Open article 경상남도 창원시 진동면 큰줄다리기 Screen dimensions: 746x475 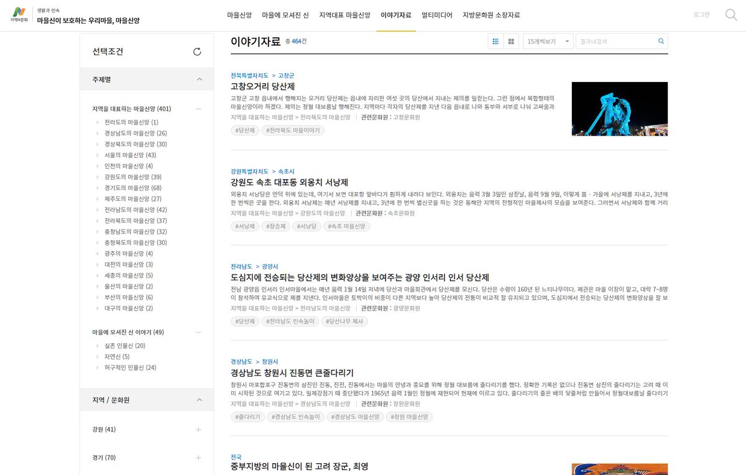click(292, 373)
